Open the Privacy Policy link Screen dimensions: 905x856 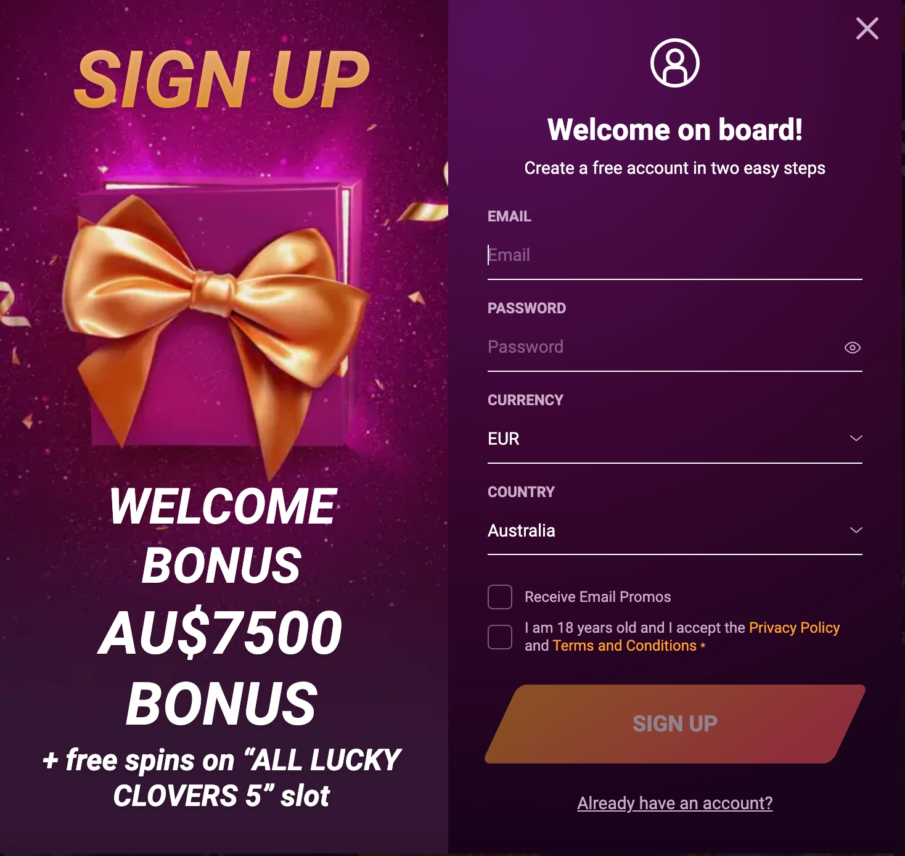794,628
